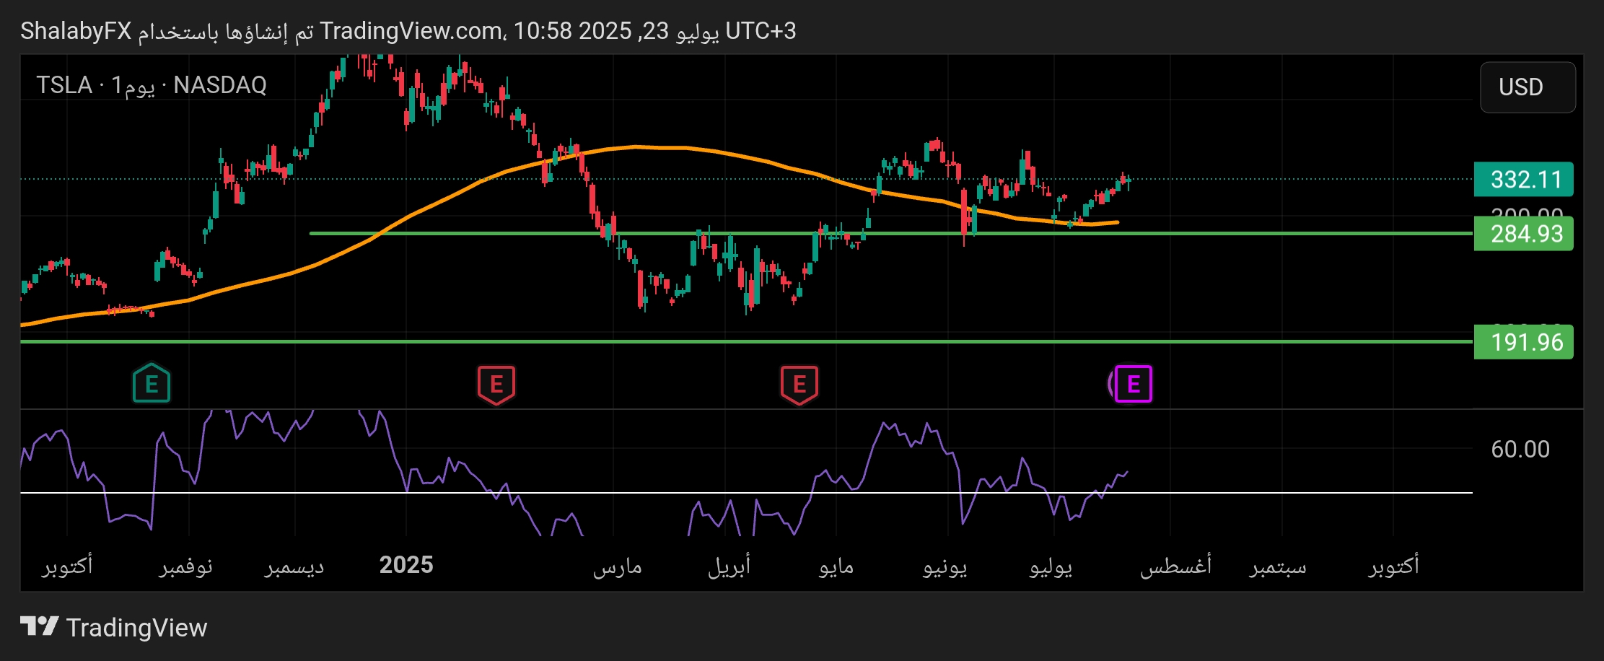Click the ديسمبر month label

294,566
